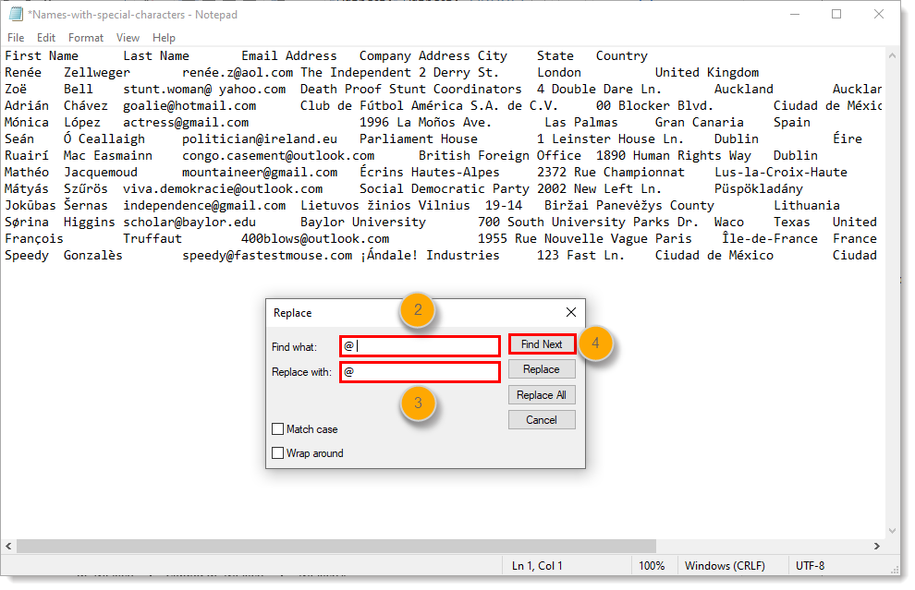Minimize the Notepad window
915x590 pixels.
(x=794, y=15)
